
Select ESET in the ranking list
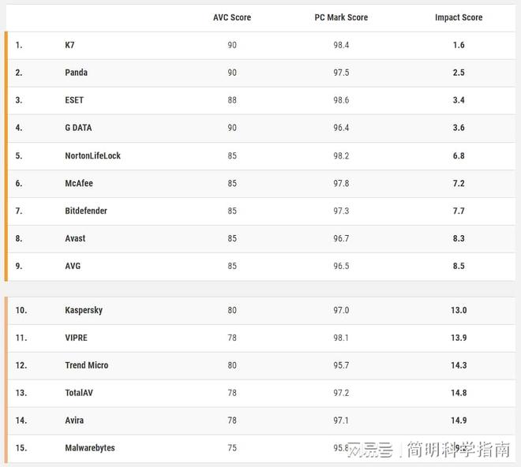coord(74,100)
